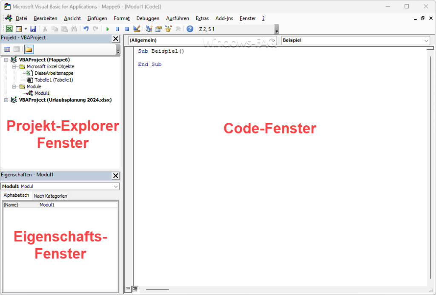Open the Ansicht menu
Viewport: 436px width, 295px height.
tap(72, 18)
